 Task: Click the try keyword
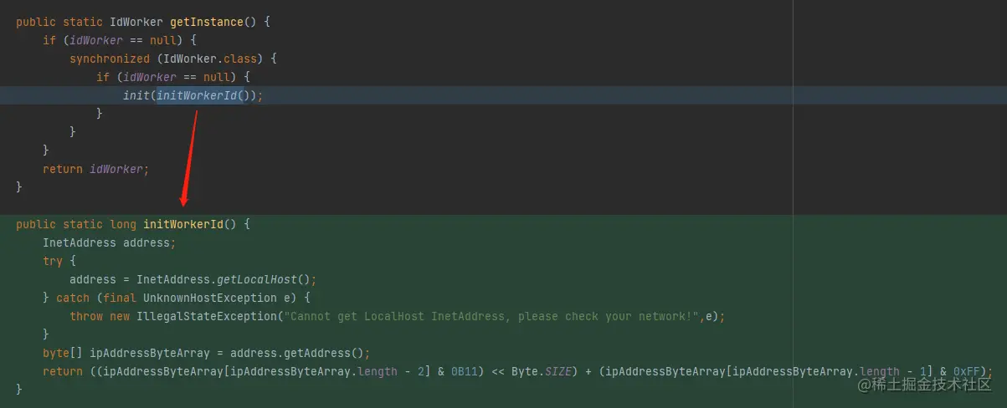coord(53,261)
